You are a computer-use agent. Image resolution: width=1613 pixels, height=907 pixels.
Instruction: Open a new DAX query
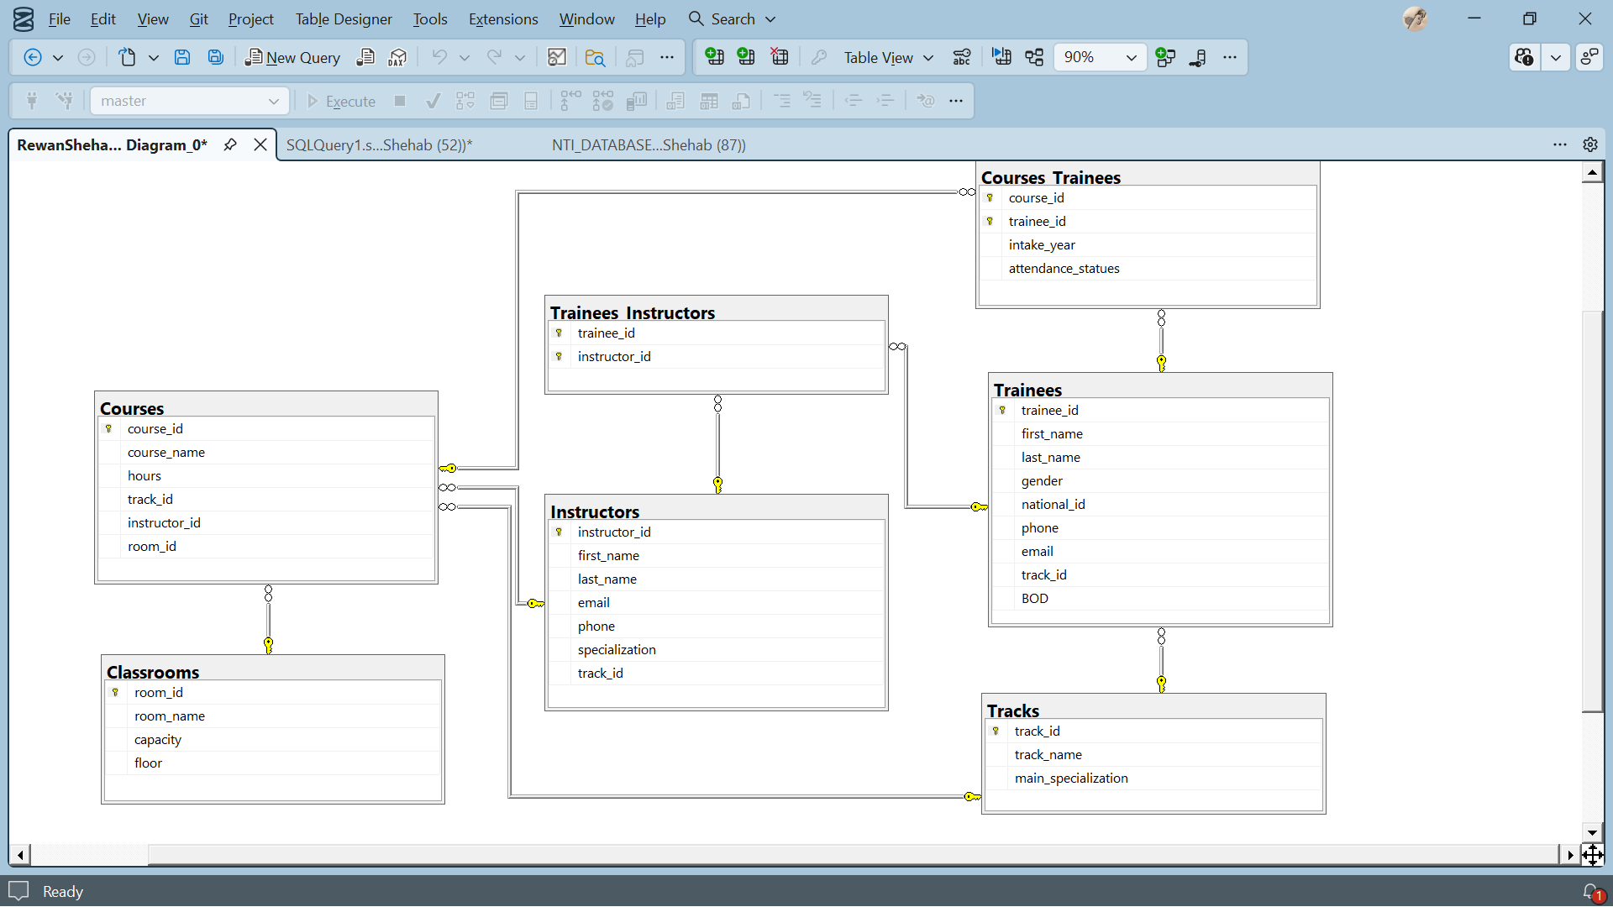tap(397, 57)
